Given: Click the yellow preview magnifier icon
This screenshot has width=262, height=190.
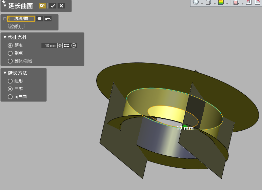Looking at the screenshot, I should (x=42, y=6).
